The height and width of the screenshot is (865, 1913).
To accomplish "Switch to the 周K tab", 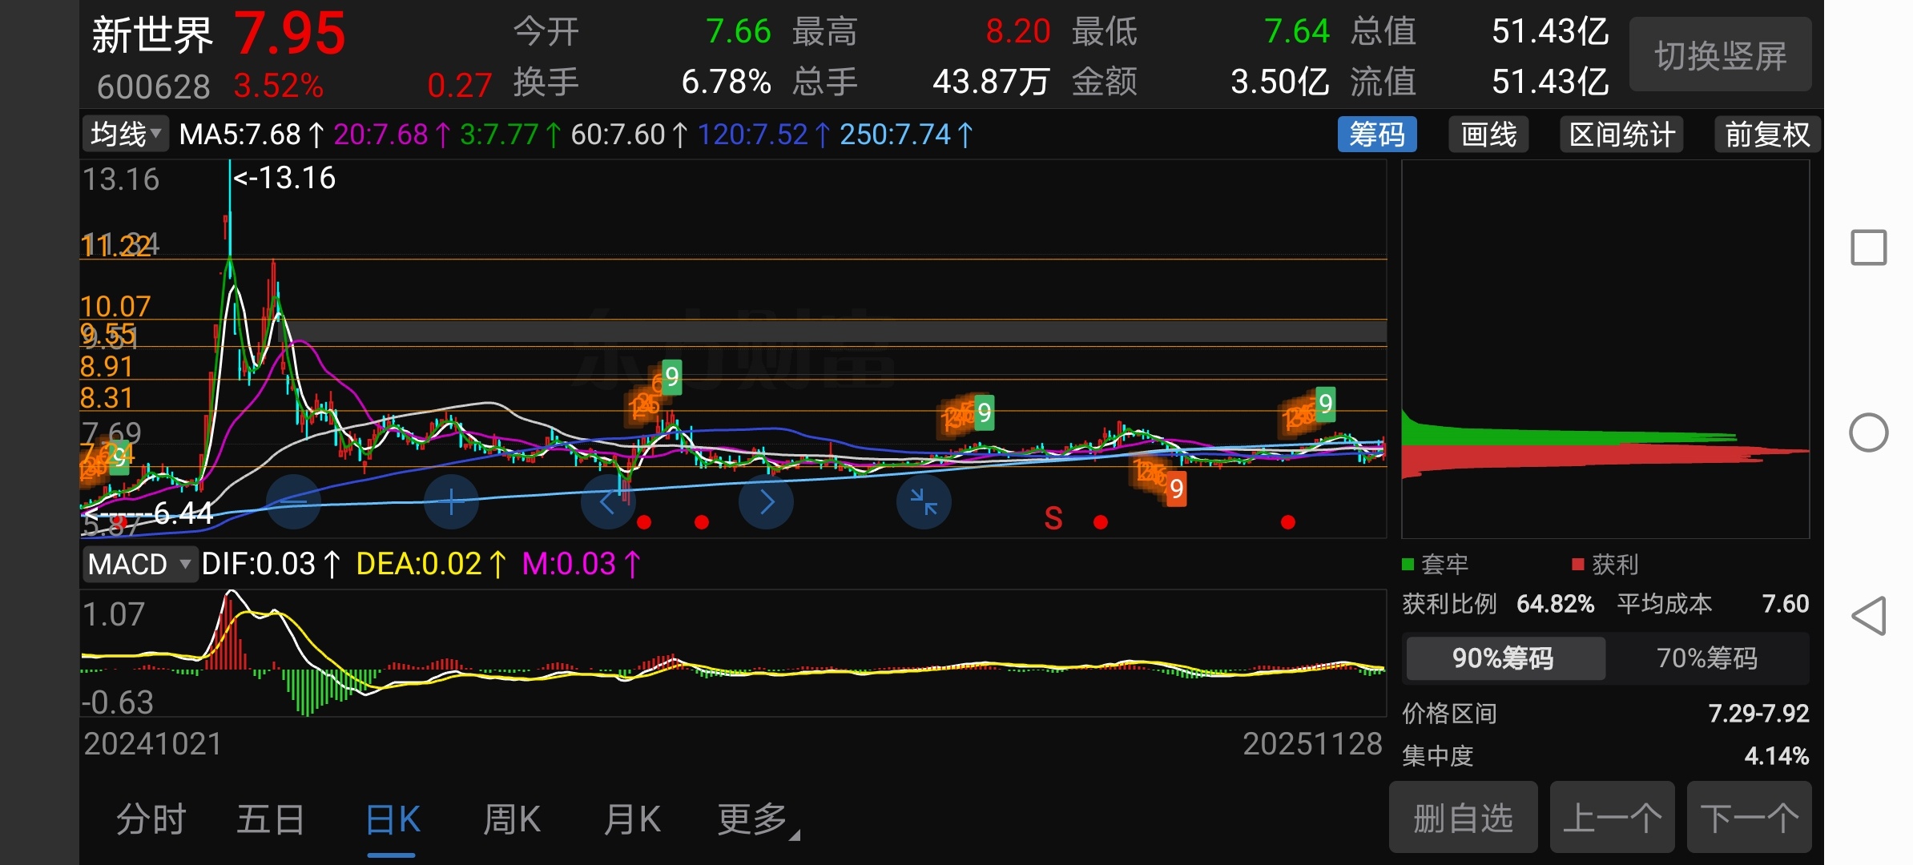I will [x=512, y=820].
